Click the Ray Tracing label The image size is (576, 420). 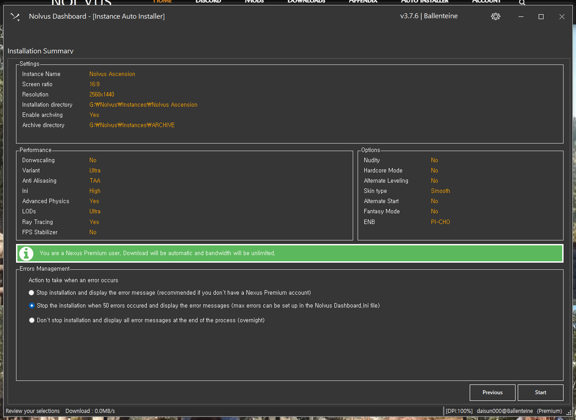click(x=37, y=222)
